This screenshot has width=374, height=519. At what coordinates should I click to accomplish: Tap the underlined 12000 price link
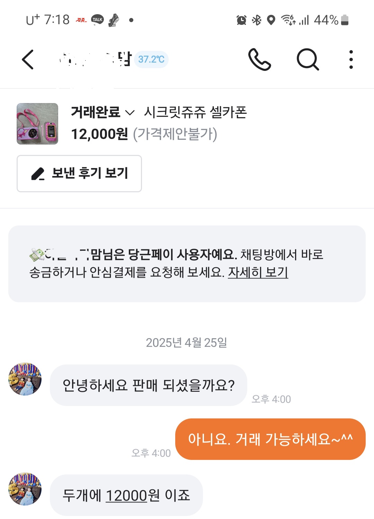click(x=126, y=496)
